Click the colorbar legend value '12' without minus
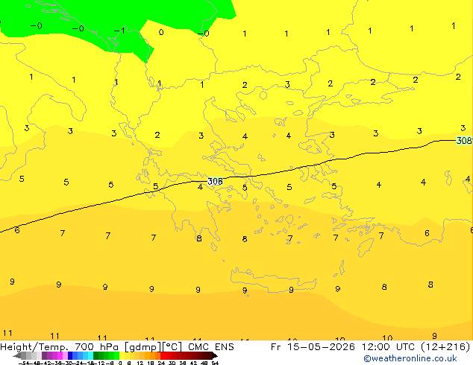 pyautogui.click(x=140, y=363)
